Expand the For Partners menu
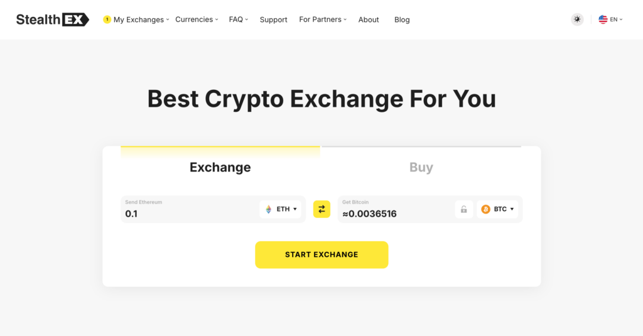This screenshot has width=643, height=336. (323, 19)
